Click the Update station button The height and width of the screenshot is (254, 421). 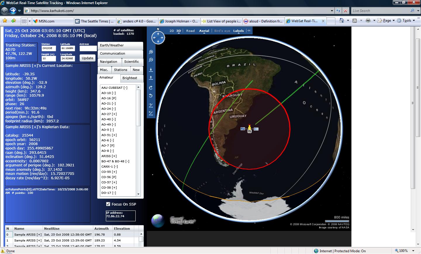(87, 58)
